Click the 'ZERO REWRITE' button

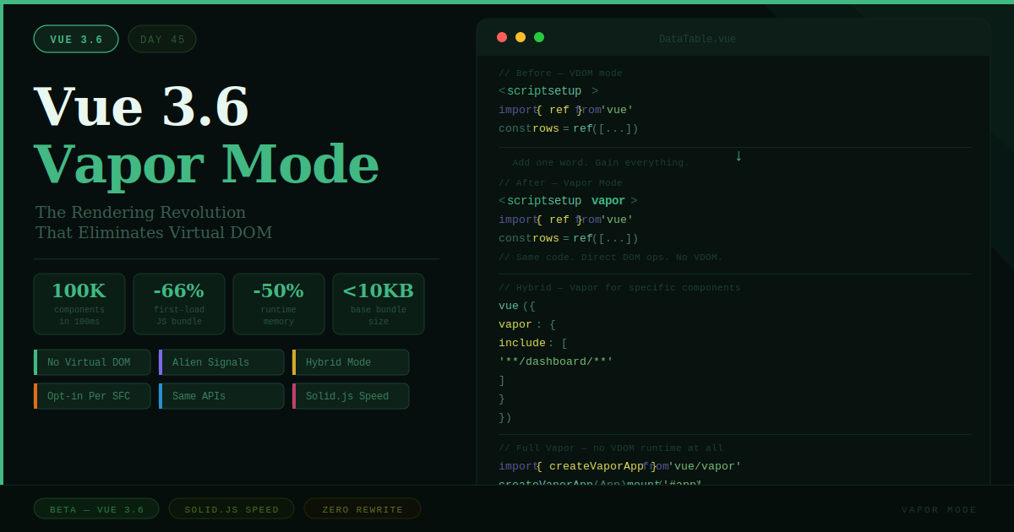[x=362, y=508]
